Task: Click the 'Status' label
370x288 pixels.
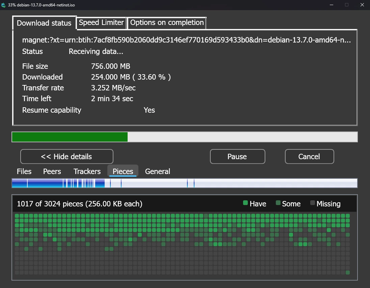Action: coord(32,51)
